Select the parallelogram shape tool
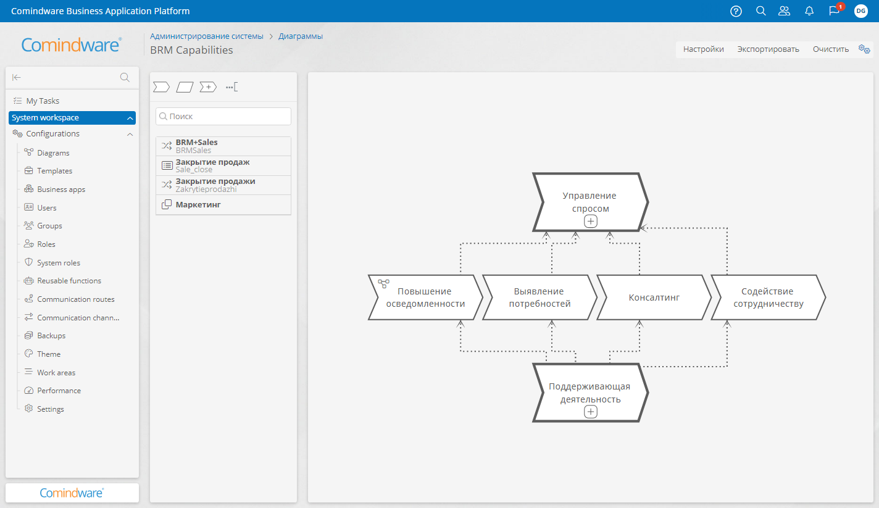The height and width of the screenshot is (508, 879). coord(185,87)
